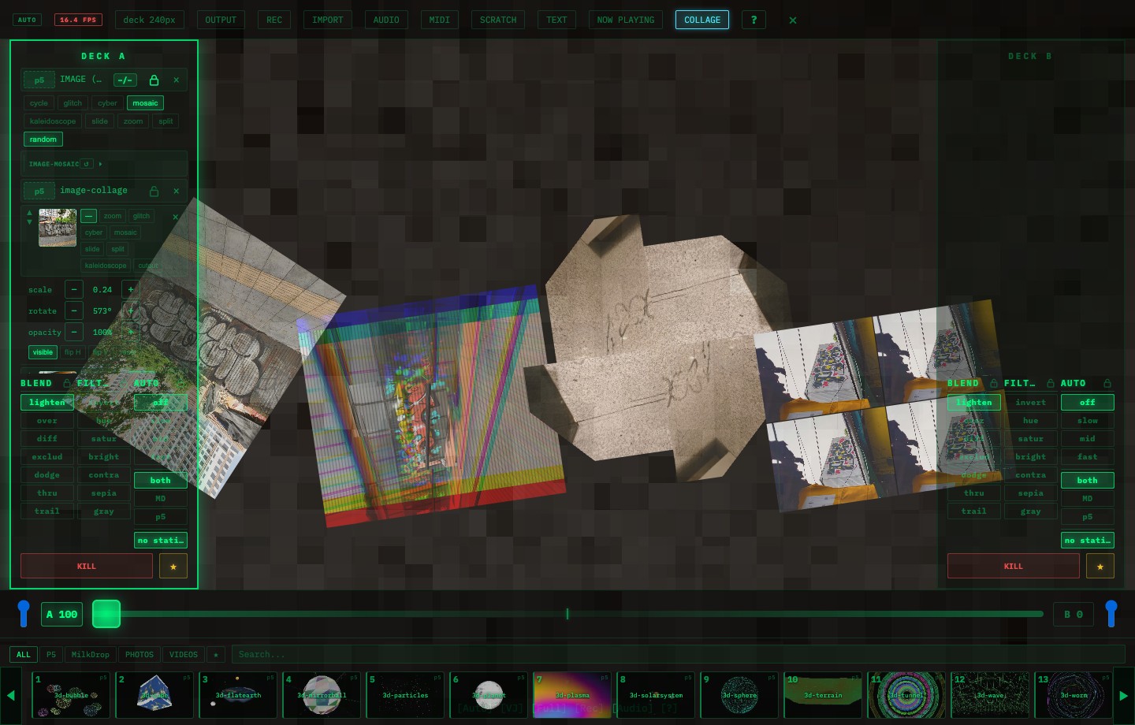Select Deck A lighten blend mode

(47, 403)
